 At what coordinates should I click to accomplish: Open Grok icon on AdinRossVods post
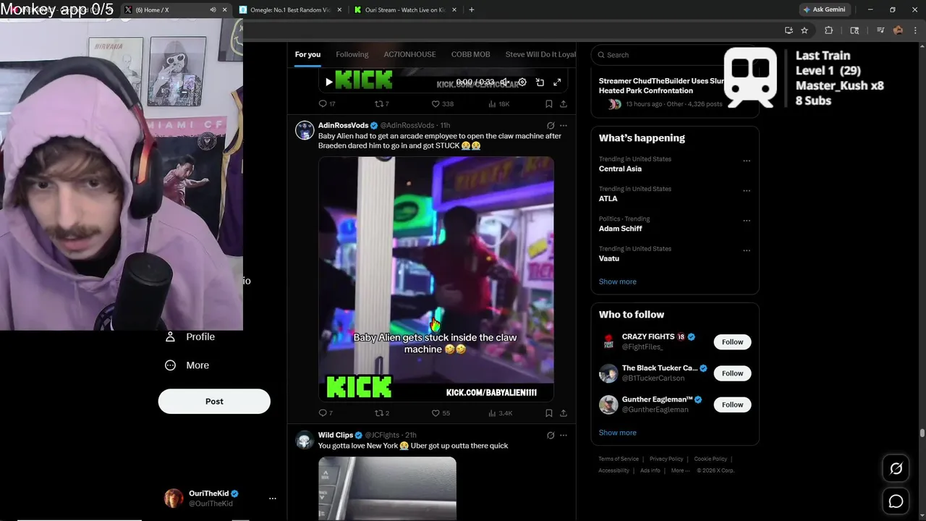551,125
